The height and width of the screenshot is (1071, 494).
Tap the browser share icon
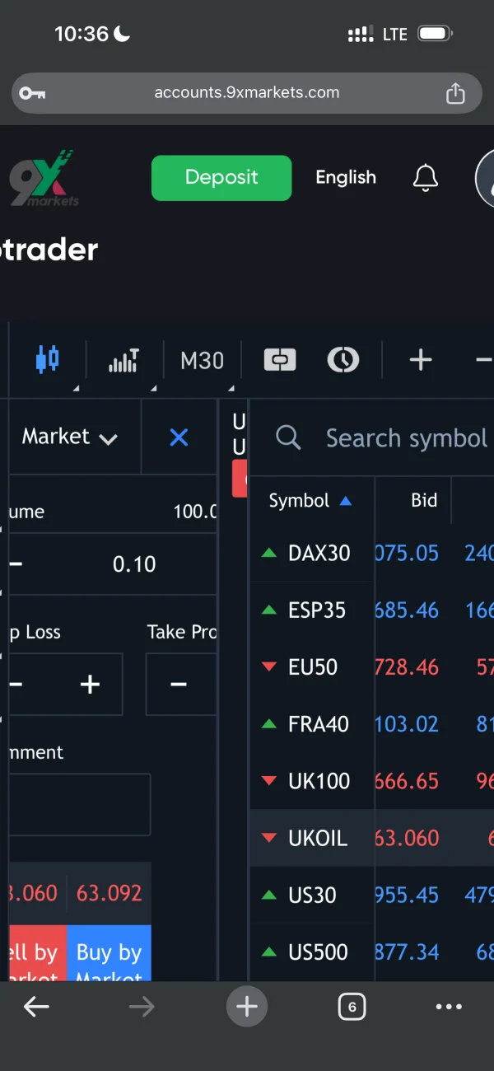455,93
